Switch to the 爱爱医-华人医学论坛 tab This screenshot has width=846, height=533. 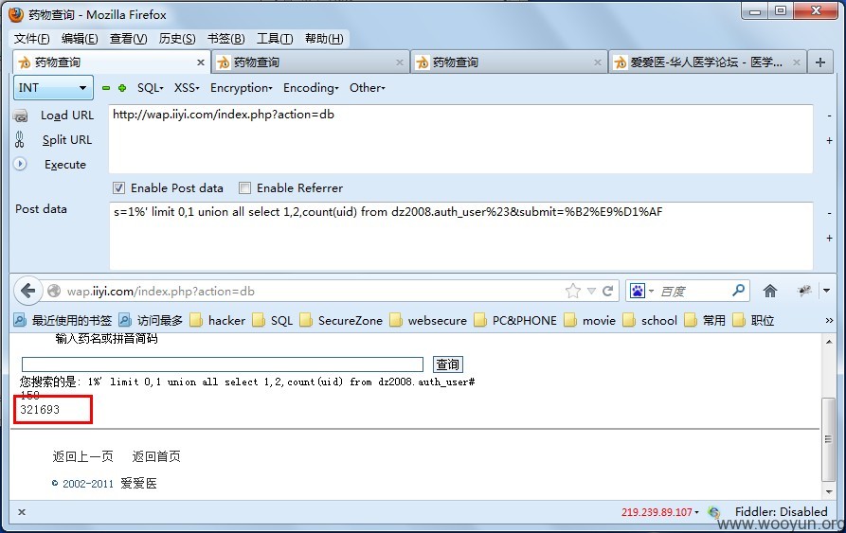point(708,62)
